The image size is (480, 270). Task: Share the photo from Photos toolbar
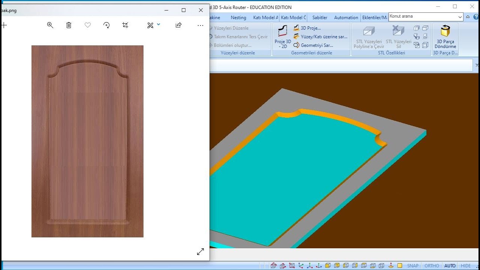[x=178, y=25]
